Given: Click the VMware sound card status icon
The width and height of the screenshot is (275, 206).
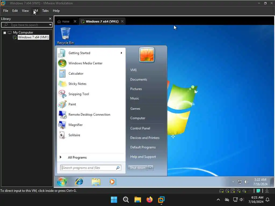Looking at the screenshot, I should tap(244, 191).
